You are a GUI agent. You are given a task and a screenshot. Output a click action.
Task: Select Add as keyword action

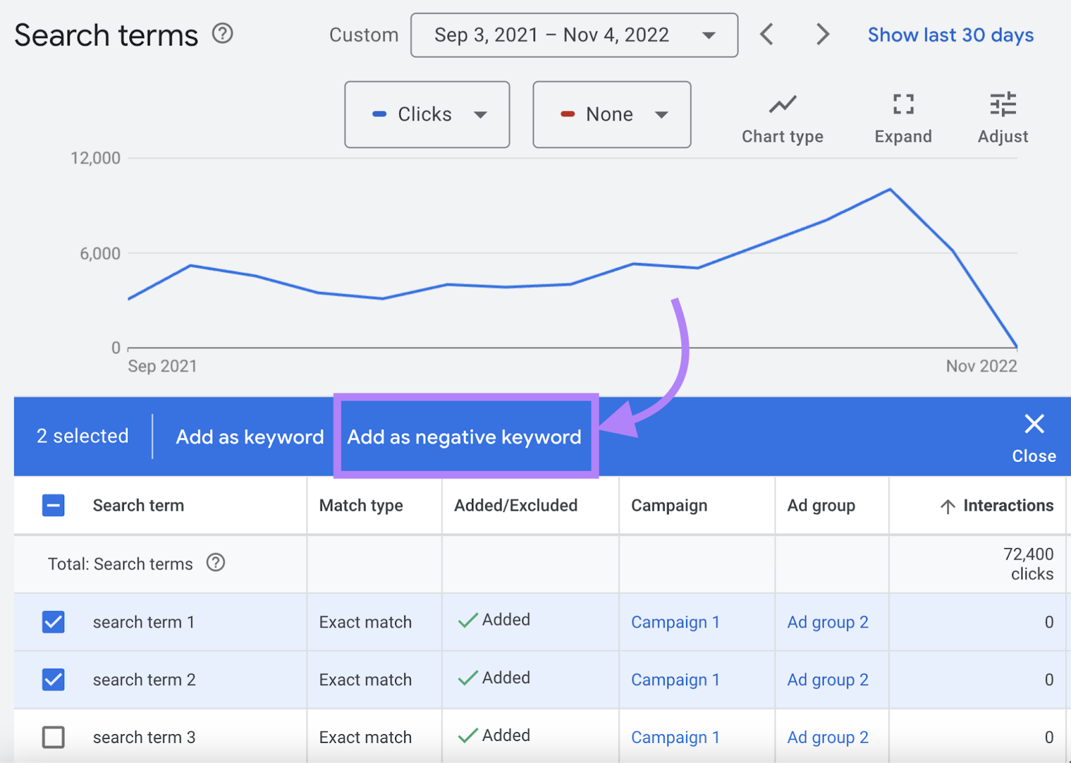click(x=248, y=436)
